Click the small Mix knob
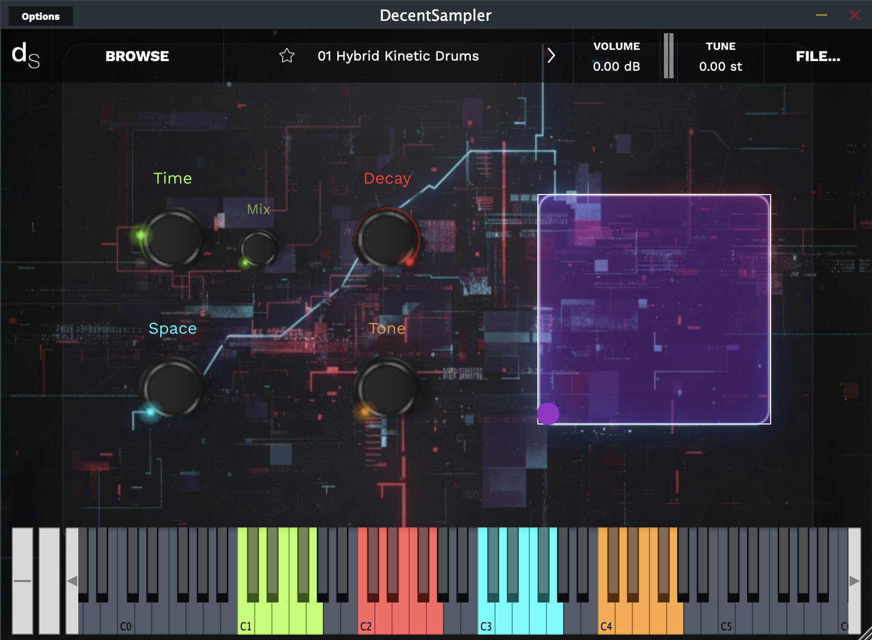 258,248
